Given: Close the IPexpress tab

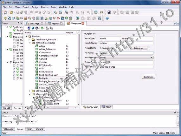Looking at the screenshot, I should pos(83,24).
